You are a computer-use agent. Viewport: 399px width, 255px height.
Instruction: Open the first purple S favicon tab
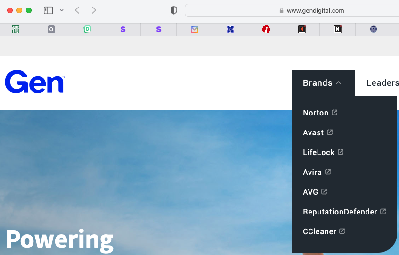[x=123, y=29]
